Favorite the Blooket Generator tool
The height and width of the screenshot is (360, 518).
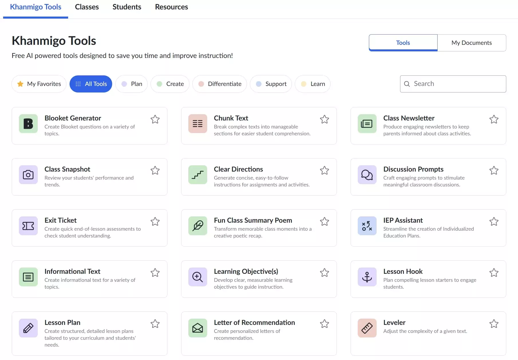(155, 119)
